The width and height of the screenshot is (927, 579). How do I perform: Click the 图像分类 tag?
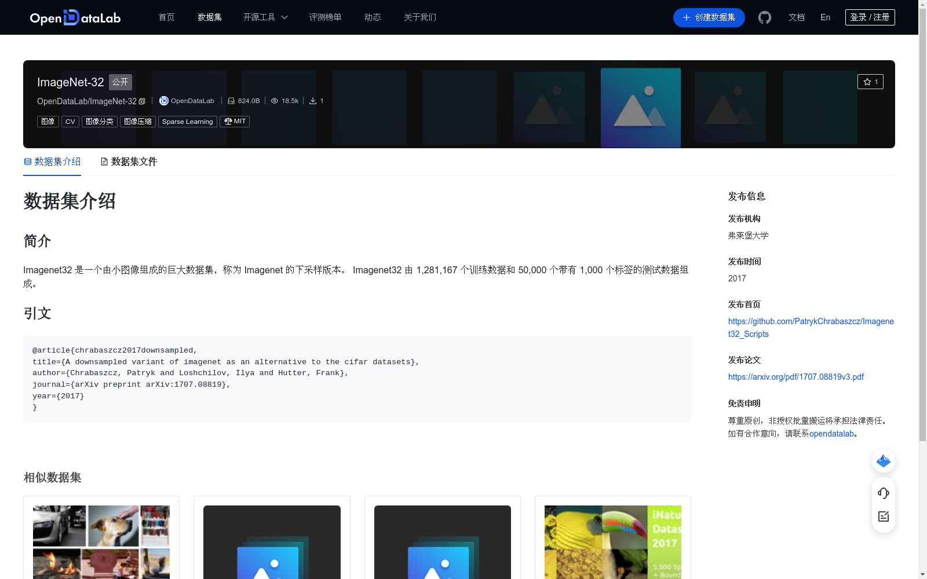[x=100, y=122]
